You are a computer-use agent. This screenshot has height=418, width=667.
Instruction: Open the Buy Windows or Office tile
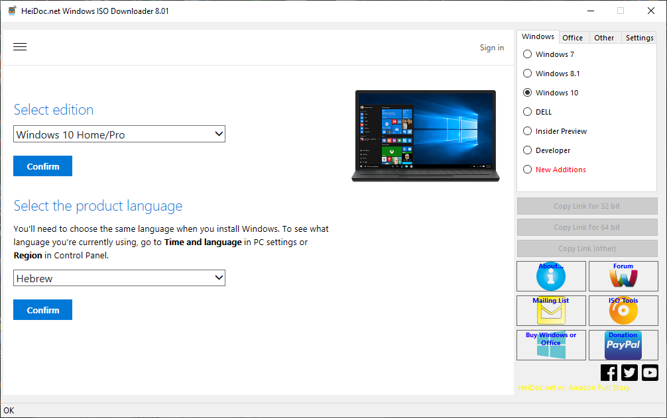click(x=551, y=345)
